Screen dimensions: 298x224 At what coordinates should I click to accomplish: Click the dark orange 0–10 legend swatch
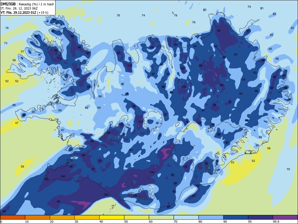[13, 217]
